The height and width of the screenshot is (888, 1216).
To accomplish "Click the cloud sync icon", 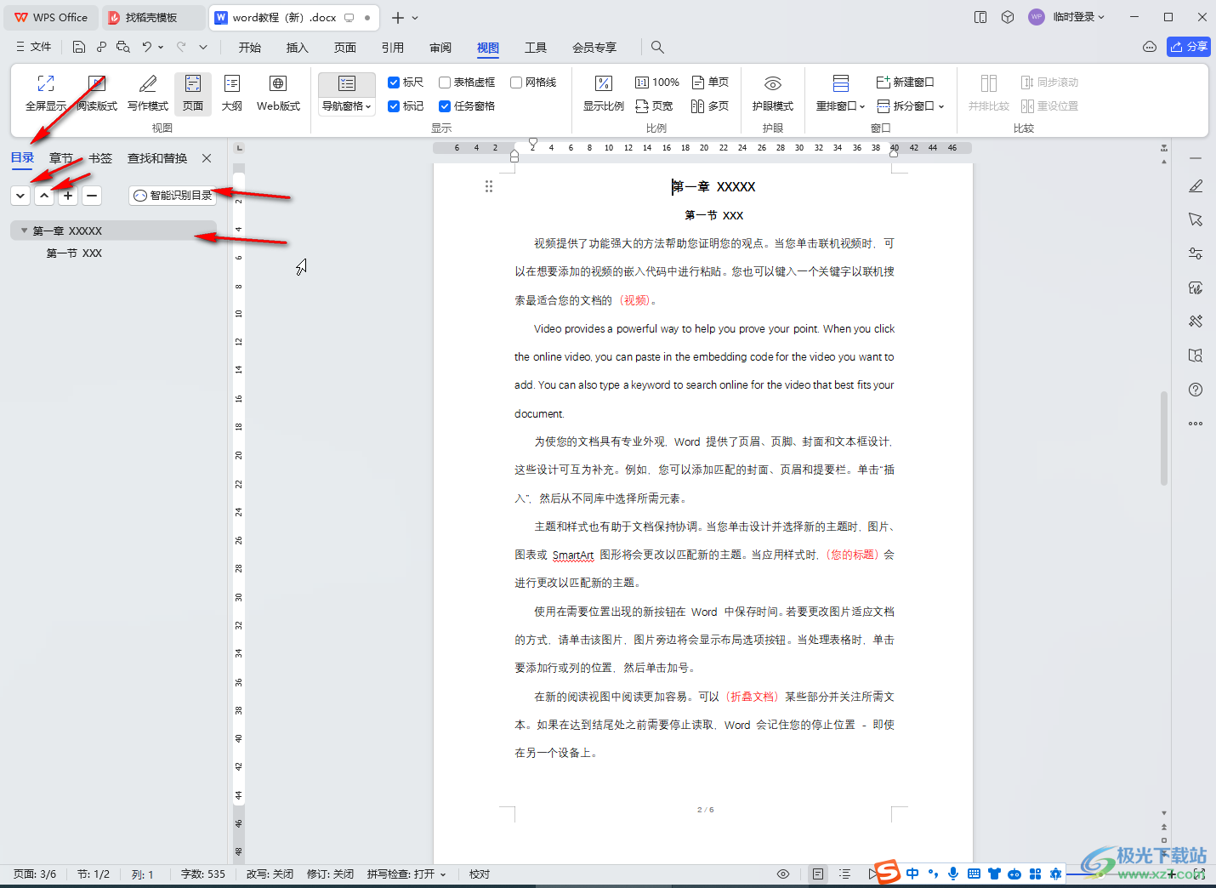I will point(1150,47).
